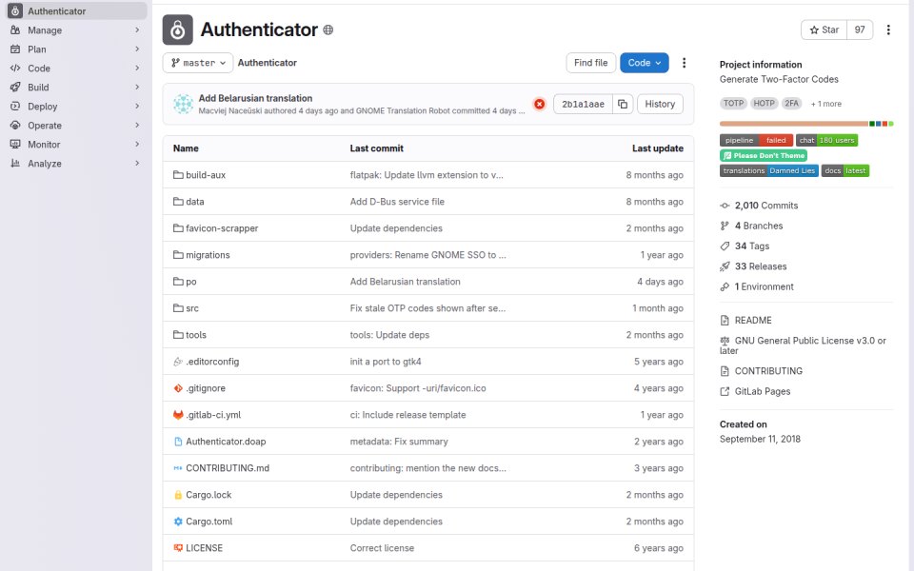The height and width of the screenshot is (571, 914).
Task: Click the chat 180 users badge
Action: [x=826, y=140]
